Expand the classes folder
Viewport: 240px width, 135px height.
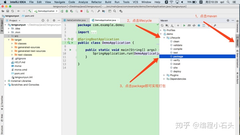tap(12, 44)
